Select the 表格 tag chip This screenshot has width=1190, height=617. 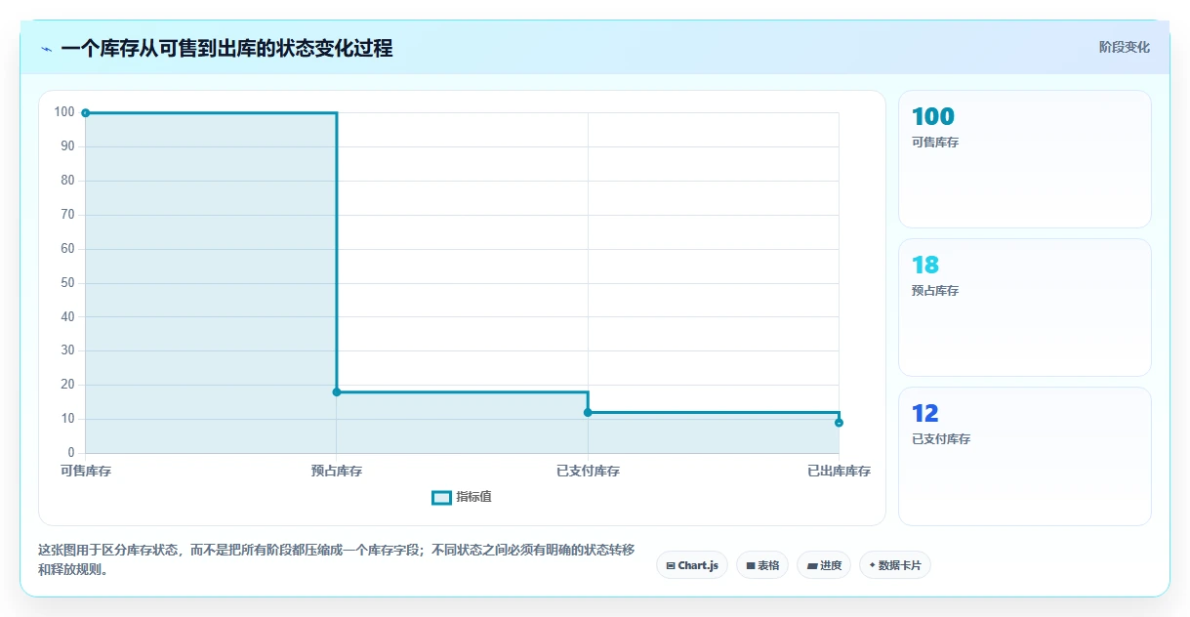762,565
